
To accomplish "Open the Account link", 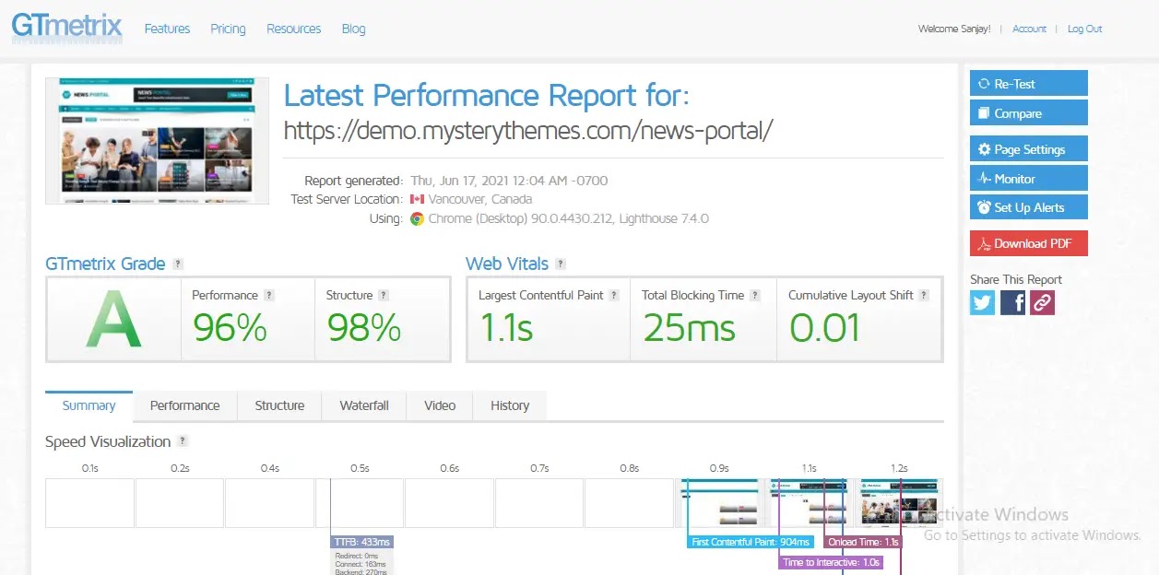I will 1029,29.
